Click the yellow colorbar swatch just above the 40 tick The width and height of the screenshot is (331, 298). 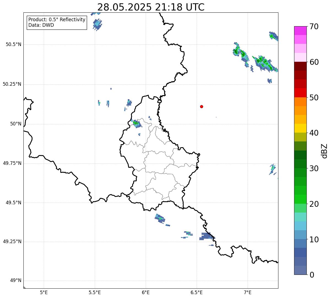300,128
